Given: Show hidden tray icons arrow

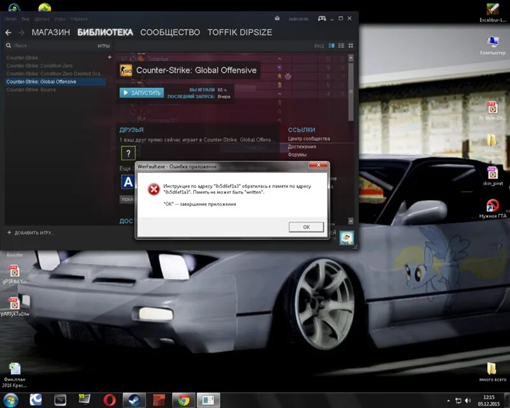Looking at the screenshot, I should click(449, 400).
